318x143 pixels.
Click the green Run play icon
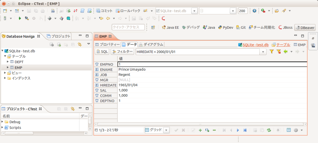point(20,18)
